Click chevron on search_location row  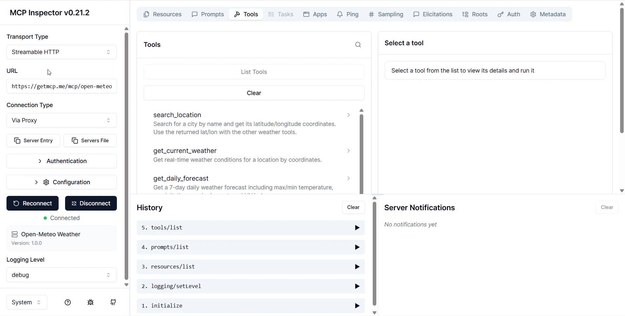click(x=348, y=115)
